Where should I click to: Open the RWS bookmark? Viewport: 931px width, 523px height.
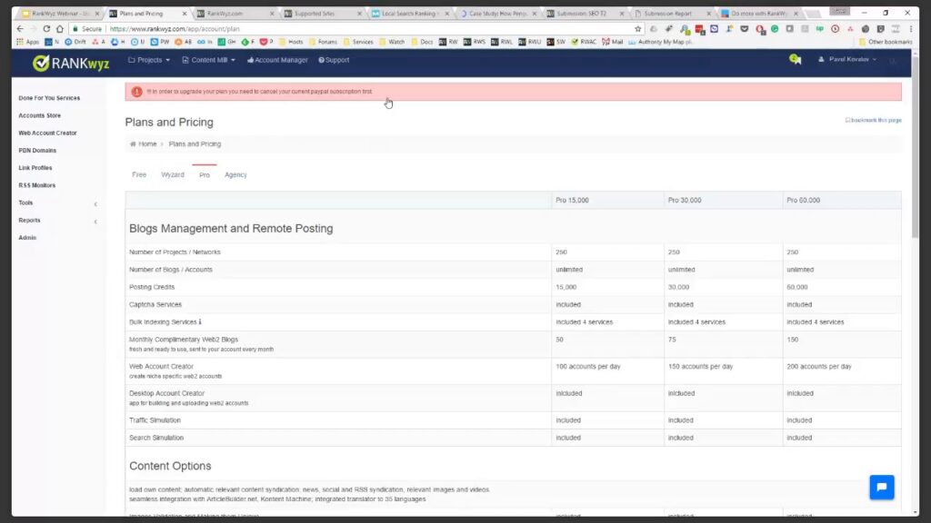click(475, 42)
